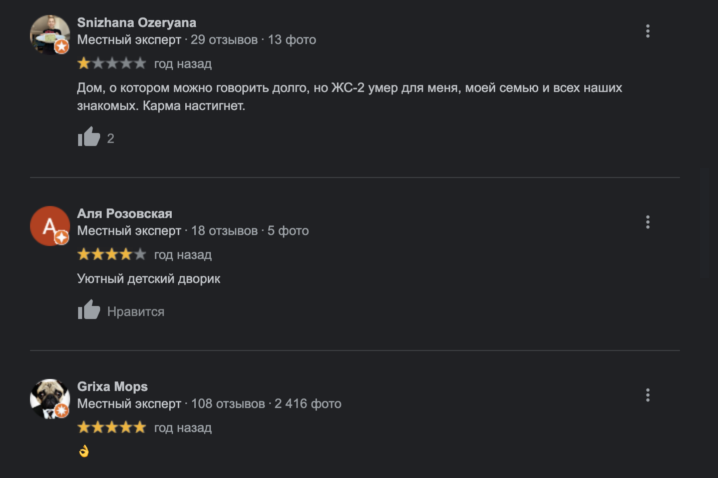Viewport: 718px width, 478px height.
Task: Click the one-star rating on Snizhana's review
Action: pos(112,63)
